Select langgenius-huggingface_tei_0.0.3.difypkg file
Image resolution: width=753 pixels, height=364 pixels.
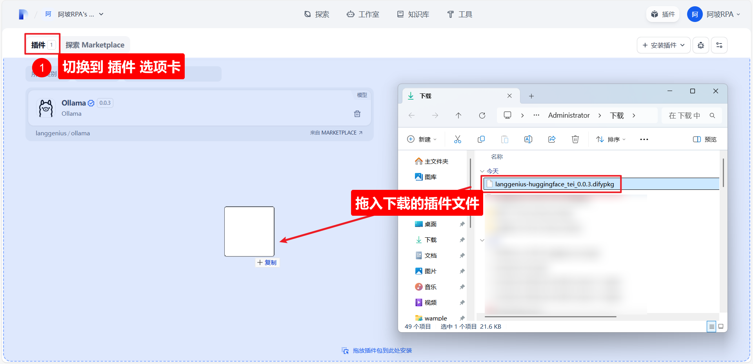(x=601, y=184)
